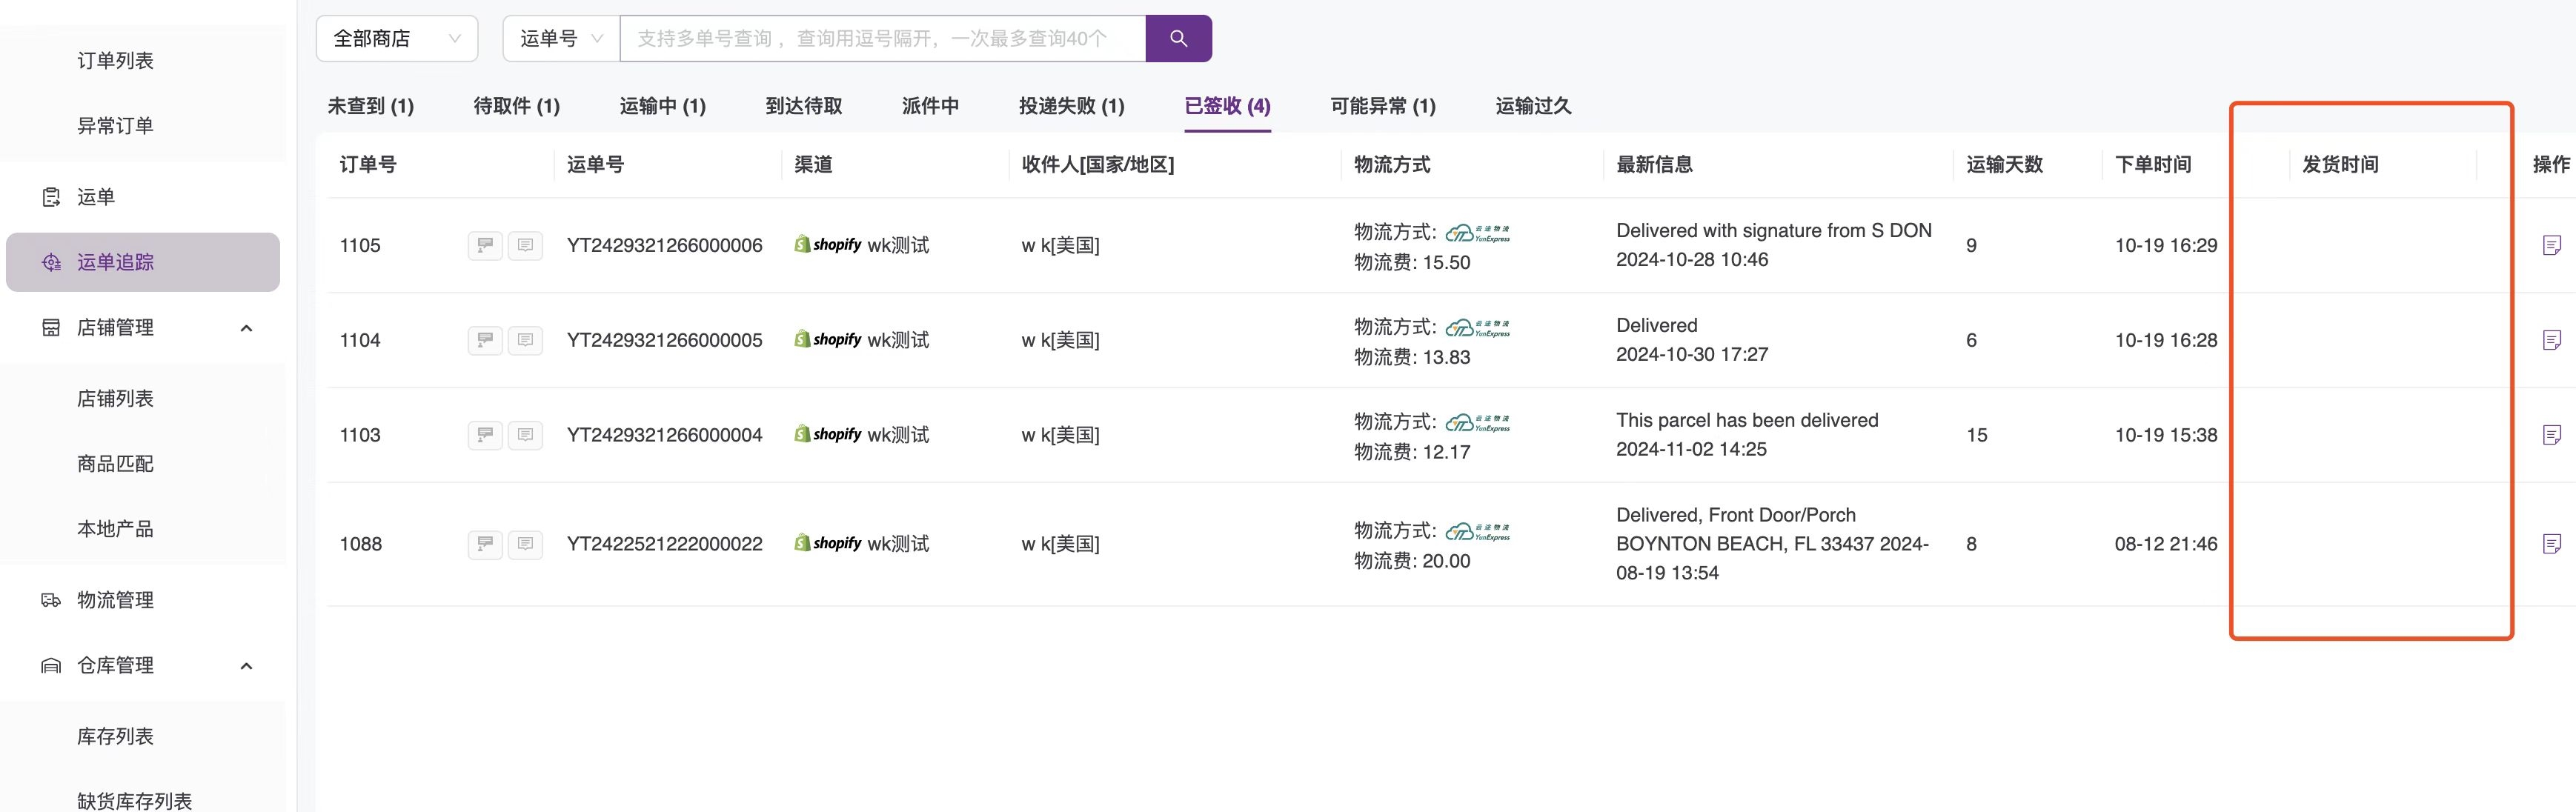This screenshot has height=812, width=2576.
Task: Click the purple search magnifier button
Action: click(1178, 38)
